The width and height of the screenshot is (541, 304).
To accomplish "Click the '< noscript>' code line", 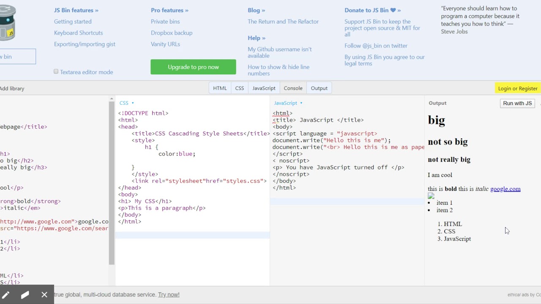I will 291,160.
